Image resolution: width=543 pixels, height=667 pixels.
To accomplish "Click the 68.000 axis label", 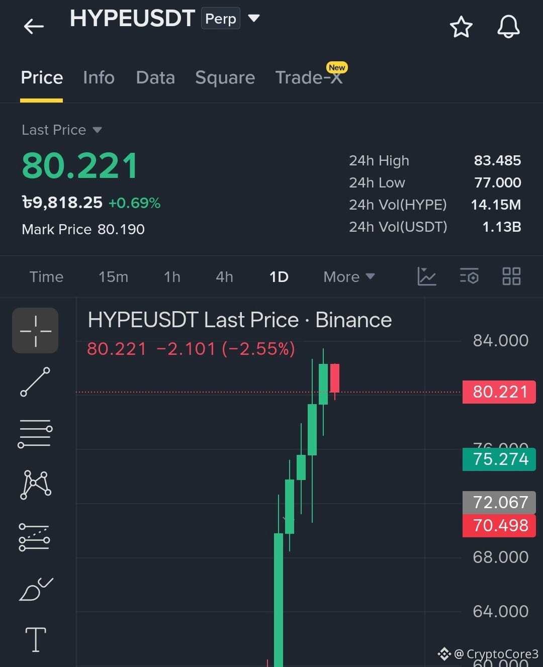I will 500,557.
